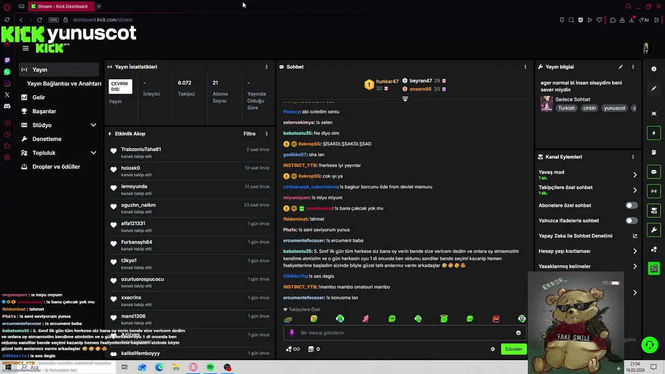
Task: Click the browser address bar URL
Action: coord(102,20)
